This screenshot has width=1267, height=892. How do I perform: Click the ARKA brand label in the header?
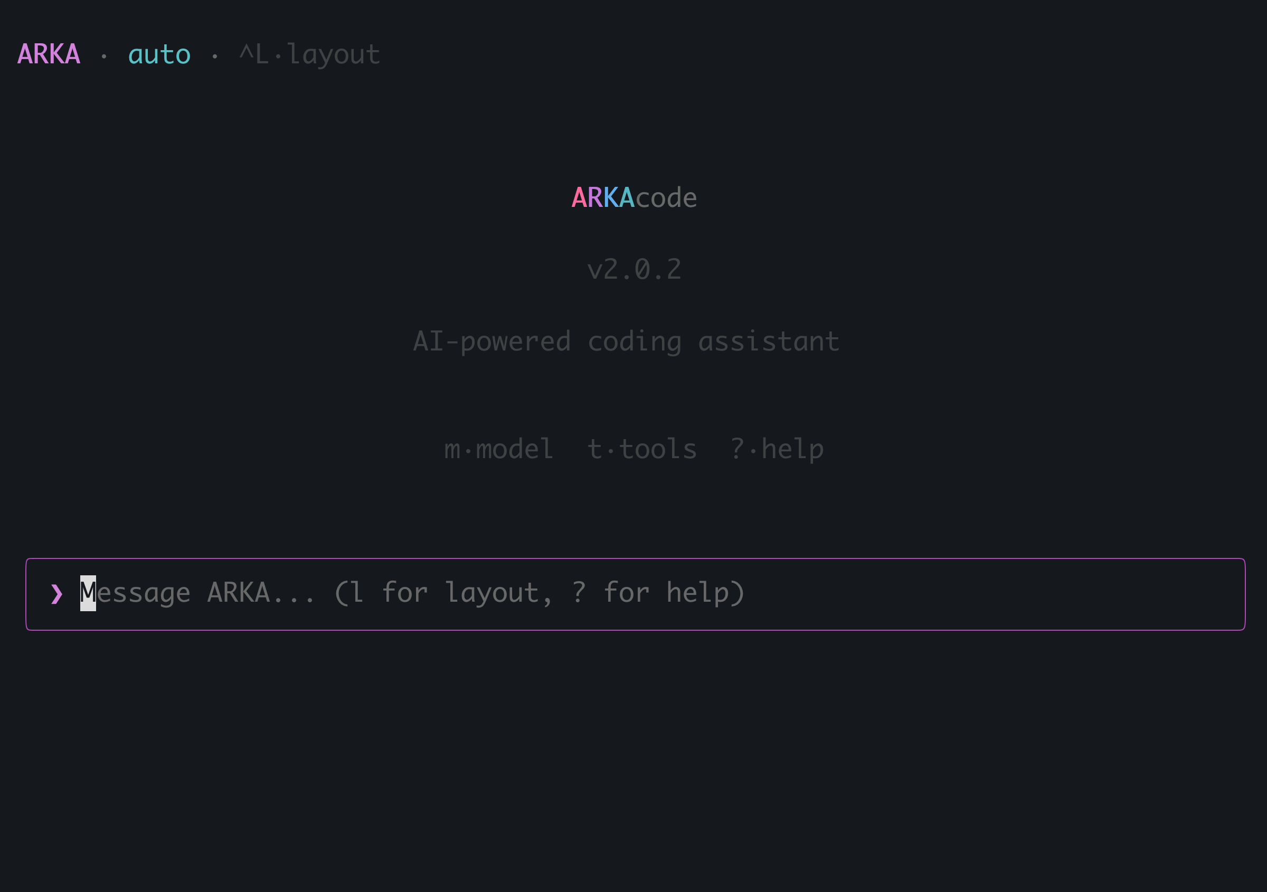click(48, 54)
